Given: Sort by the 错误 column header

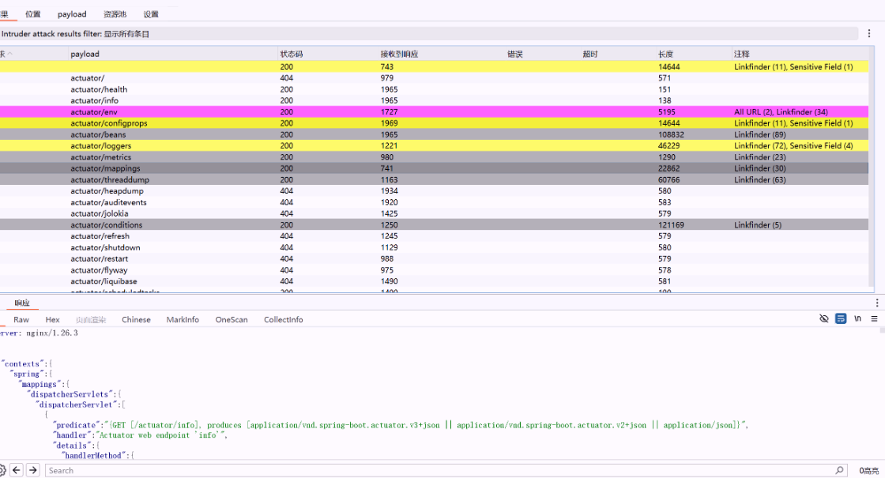Looking at the screenshot, I should click(x=542, y=55).
